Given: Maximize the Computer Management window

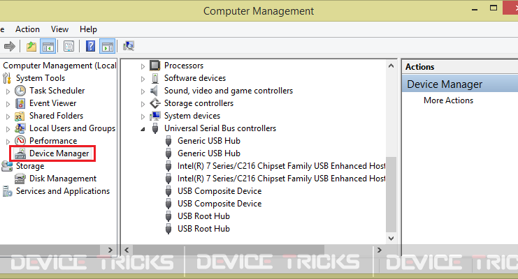Looking at the screenshot, I should pyautogui.click(x=494, y=8).
